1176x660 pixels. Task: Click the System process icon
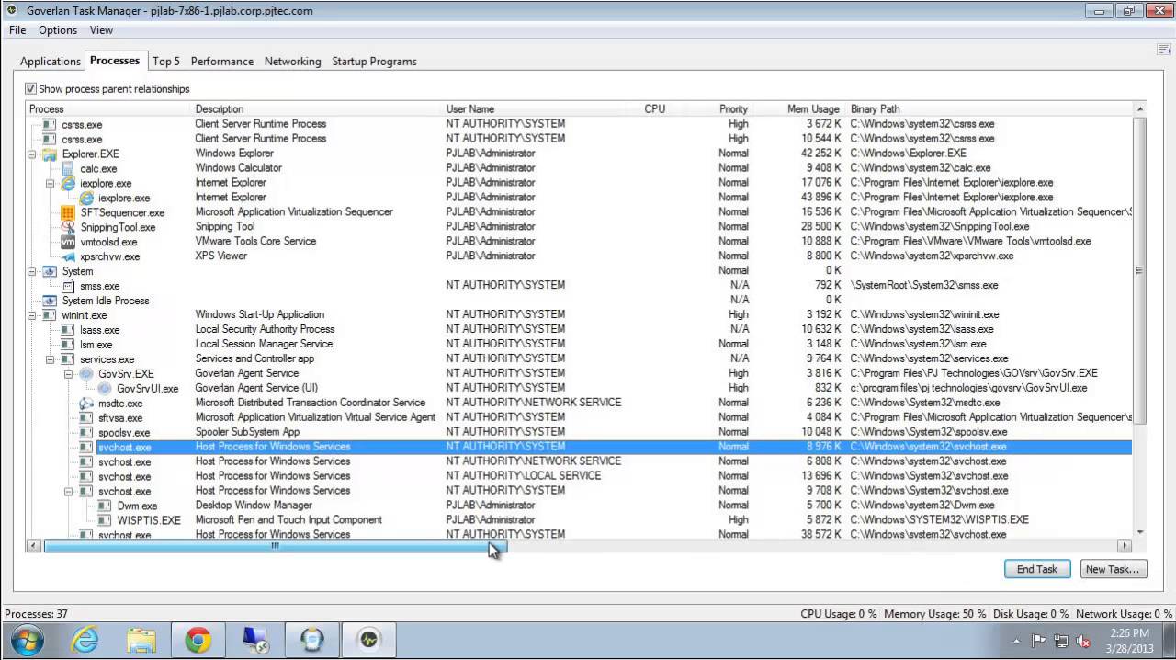pos(50,271)
